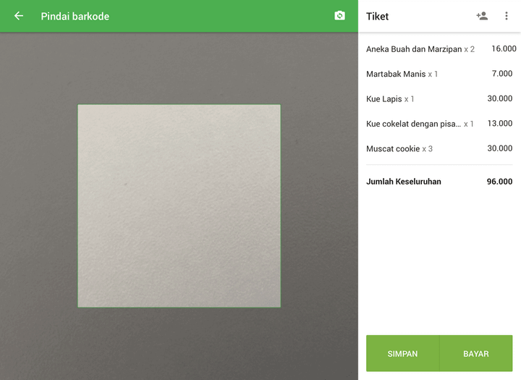Viewport: 521px width, 380px height.
Task: Open the Aneka Buah dan Marzipan item
Action: [x=414, y=49]
